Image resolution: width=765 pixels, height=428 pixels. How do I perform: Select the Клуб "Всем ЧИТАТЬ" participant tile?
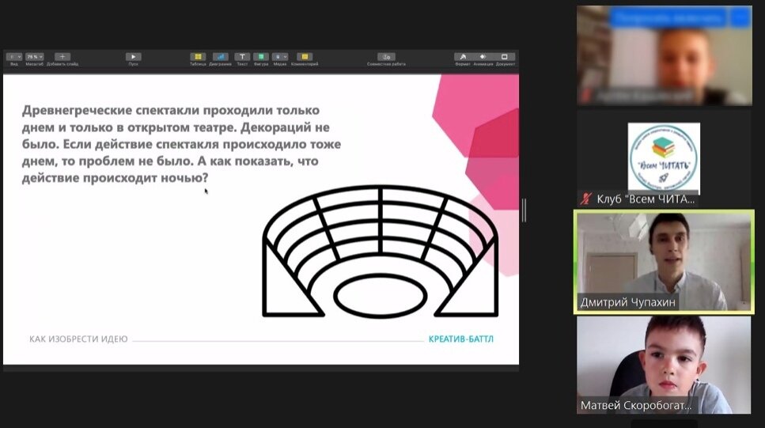click(664, 158)
